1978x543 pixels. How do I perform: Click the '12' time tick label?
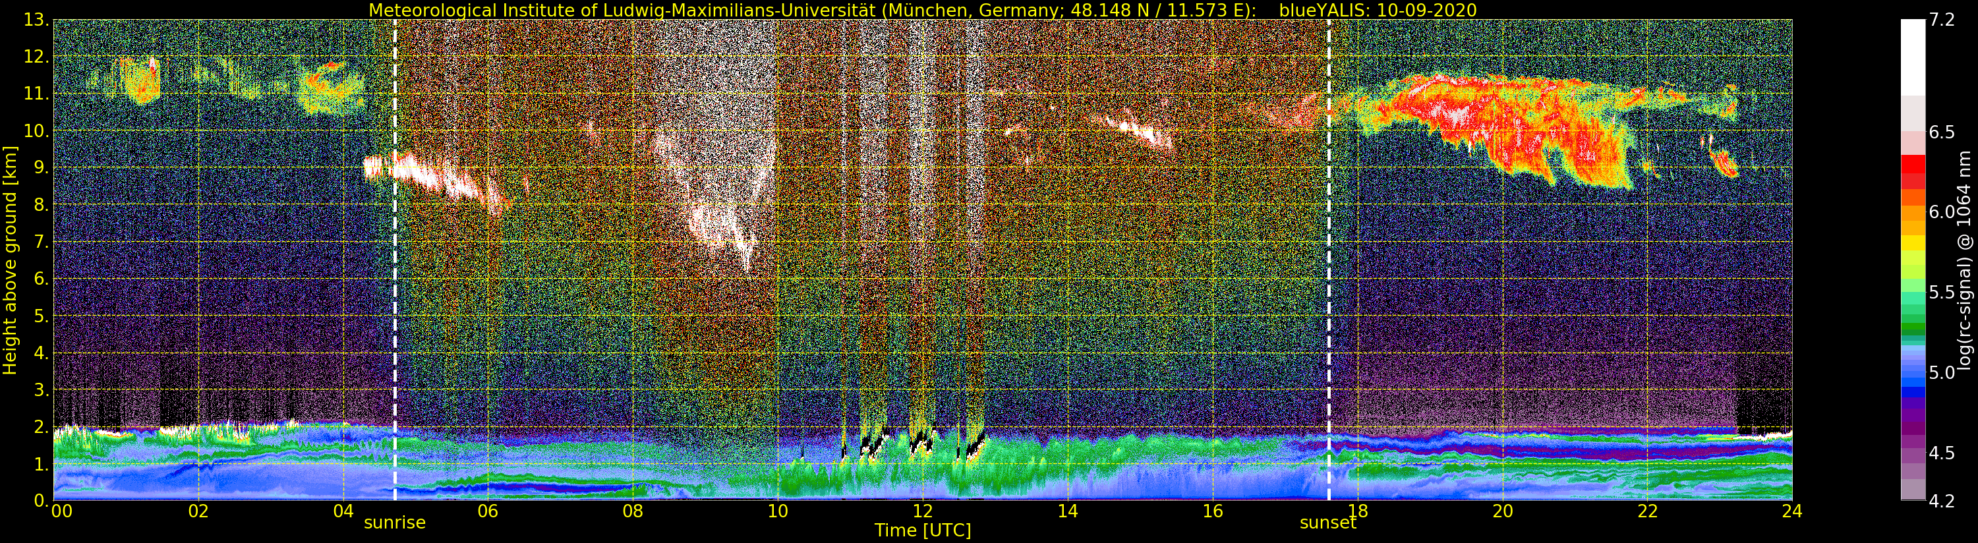pos(922,511)
